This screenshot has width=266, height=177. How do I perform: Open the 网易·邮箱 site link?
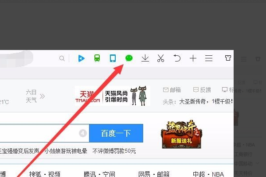[x=153, y=173]
